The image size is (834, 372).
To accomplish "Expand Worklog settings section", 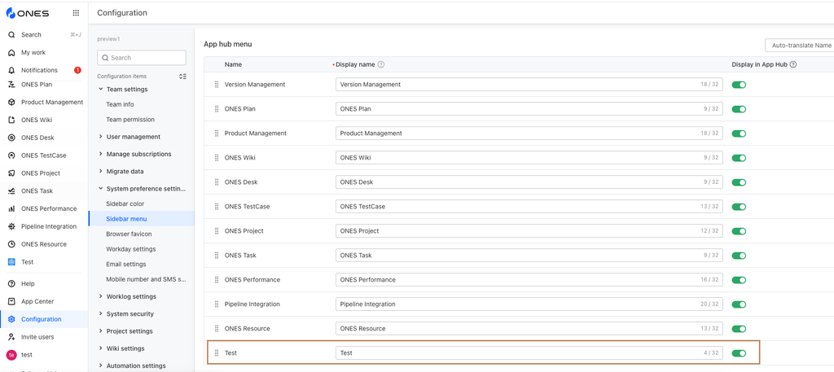I will click(100, 296).
